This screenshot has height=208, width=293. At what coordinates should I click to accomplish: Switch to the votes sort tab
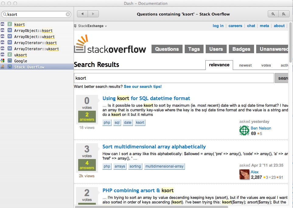[x=266, y=65]
